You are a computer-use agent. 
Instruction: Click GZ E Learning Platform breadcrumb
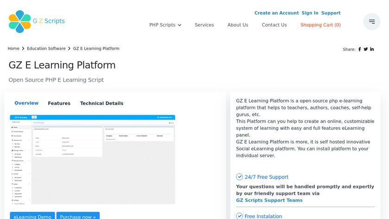96,48
